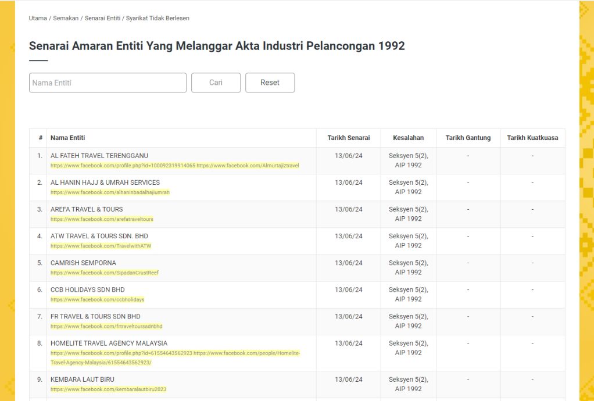
Task: Select ATW TRAVEL & TOURS SDN. BHD
Action: [99, 237]
